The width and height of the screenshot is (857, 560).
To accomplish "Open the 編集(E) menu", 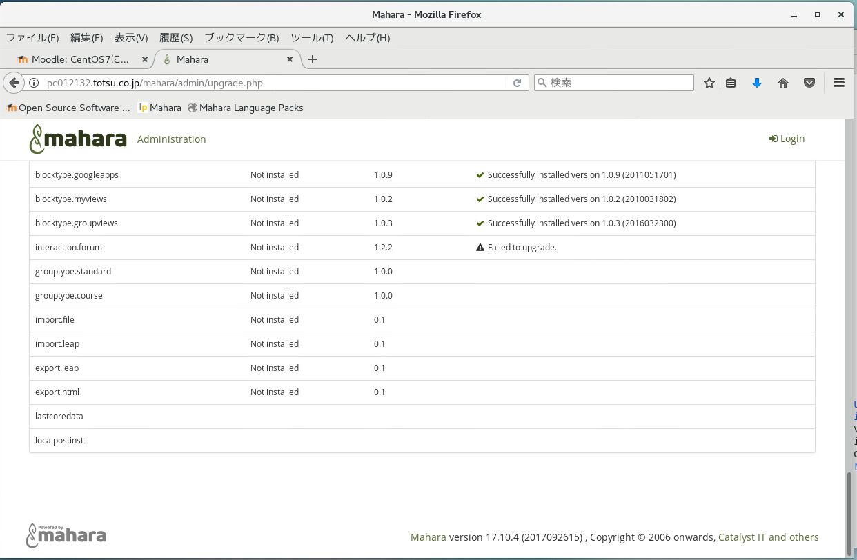I will [x=87, y=38].
